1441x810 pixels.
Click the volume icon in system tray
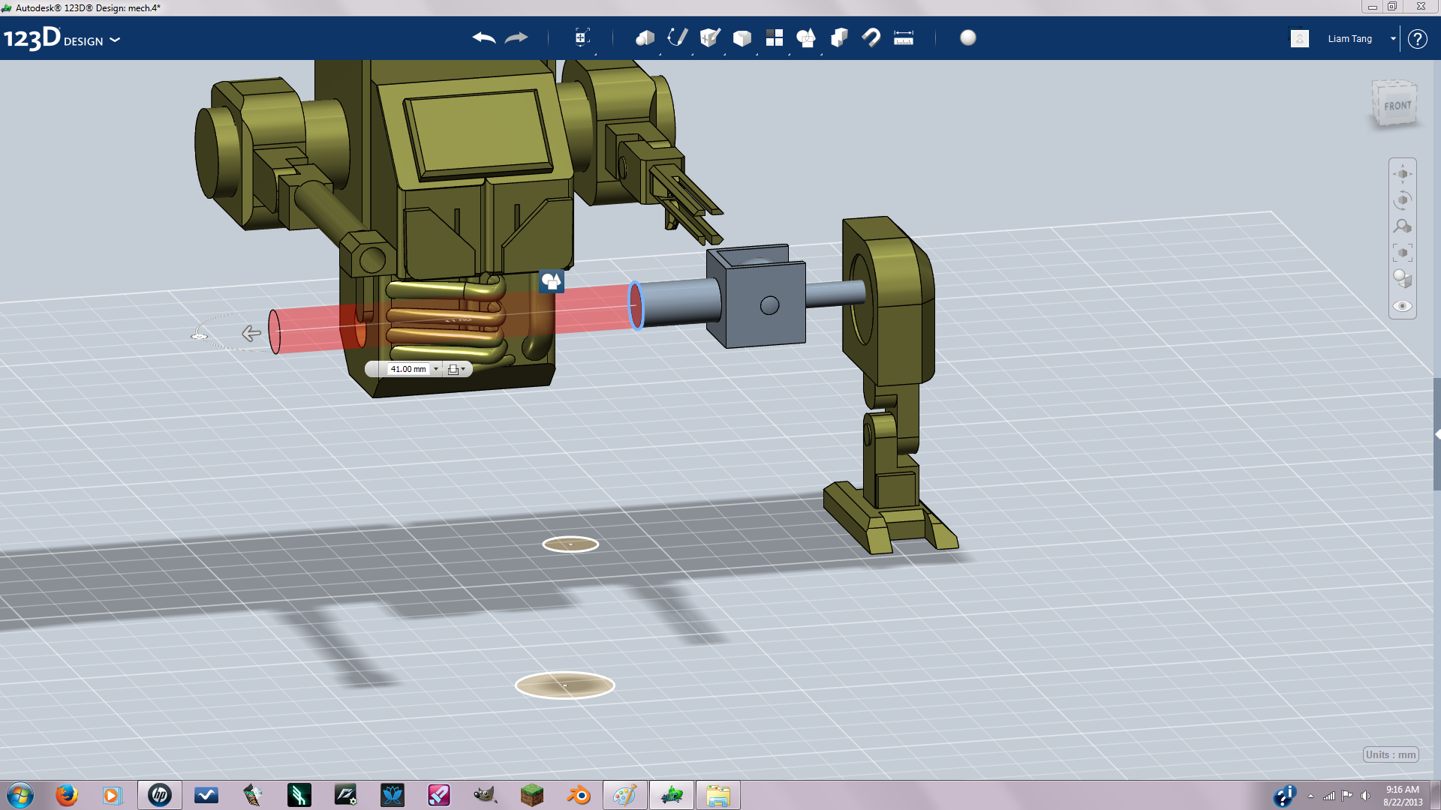[1365, 796]
